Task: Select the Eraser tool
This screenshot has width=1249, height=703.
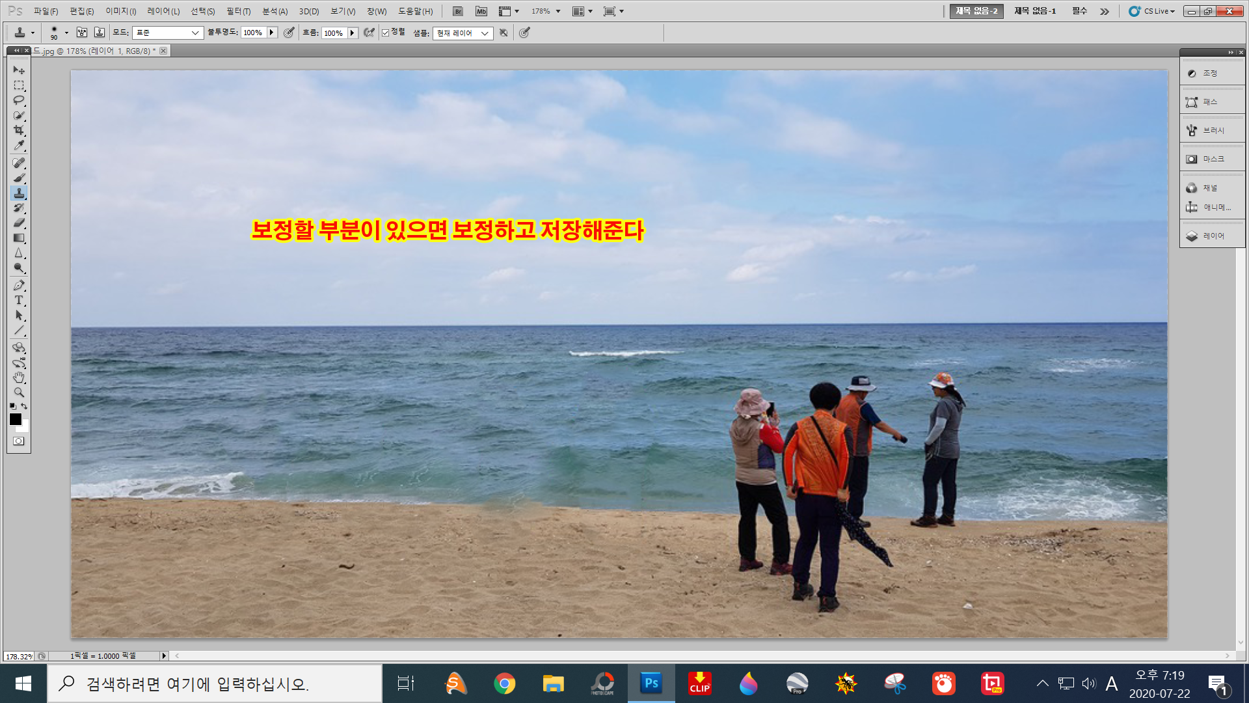Action: tap(19, 223)
